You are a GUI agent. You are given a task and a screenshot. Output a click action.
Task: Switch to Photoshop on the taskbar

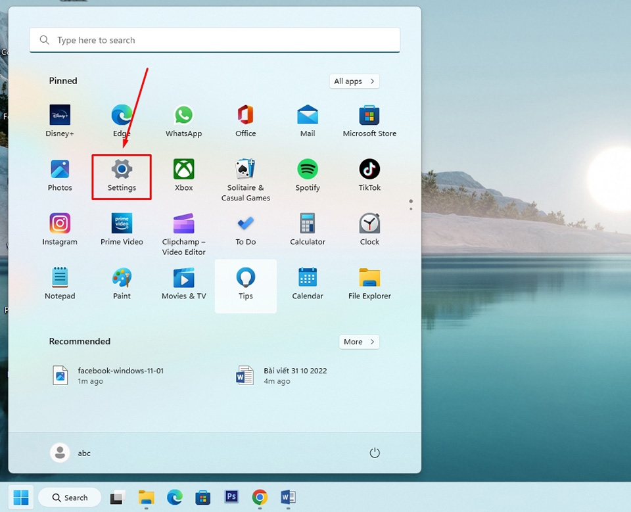pyautogui.click(x=231, y=497)
